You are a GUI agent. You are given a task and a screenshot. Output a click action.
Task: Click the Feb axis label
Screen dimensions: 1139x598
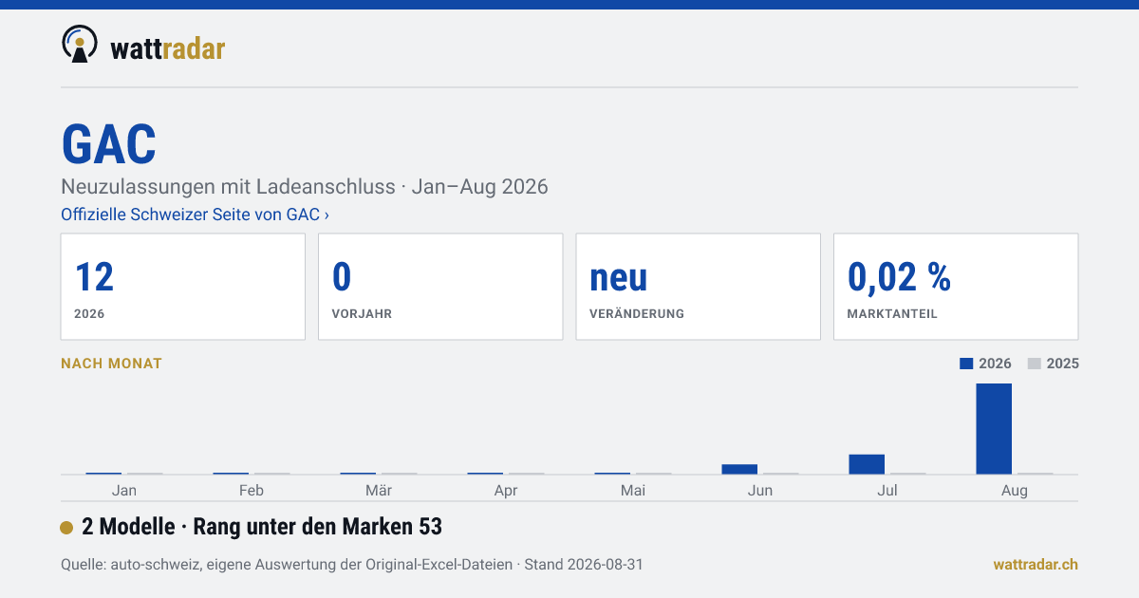pos(252,491)
